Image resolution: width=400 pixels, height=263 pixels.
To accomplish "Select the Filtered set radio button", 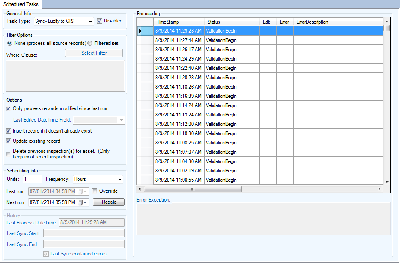I will 90,43.
